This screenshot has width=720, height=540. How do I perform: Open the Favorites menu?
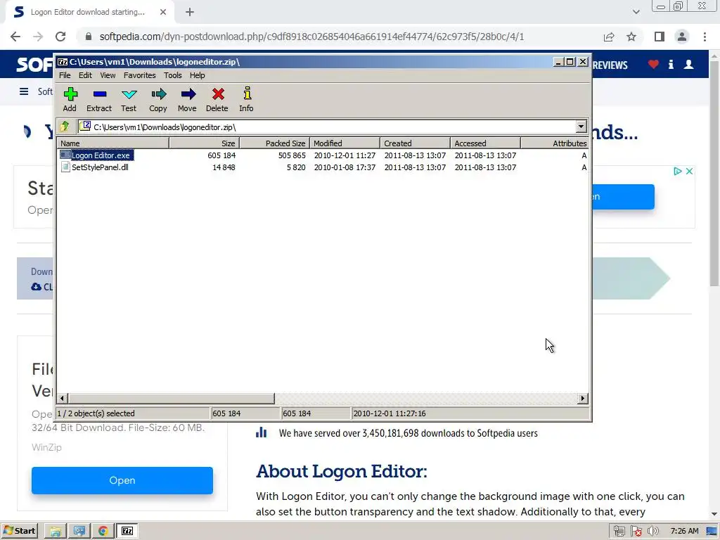pyautogui.click(x=140, y=75)
